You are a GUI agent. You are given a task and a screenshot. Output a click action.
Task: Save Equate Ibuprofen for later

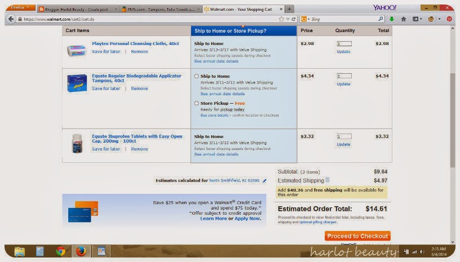(106, 149)
